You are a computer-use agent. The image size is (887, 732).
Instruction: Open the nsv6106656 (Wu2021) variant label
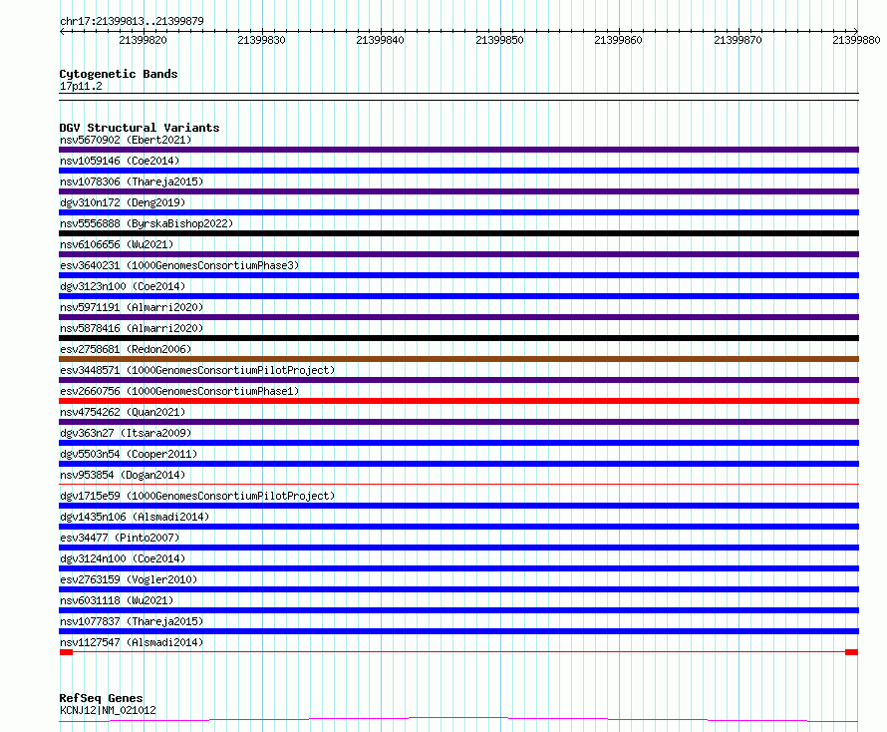point(117,244)
